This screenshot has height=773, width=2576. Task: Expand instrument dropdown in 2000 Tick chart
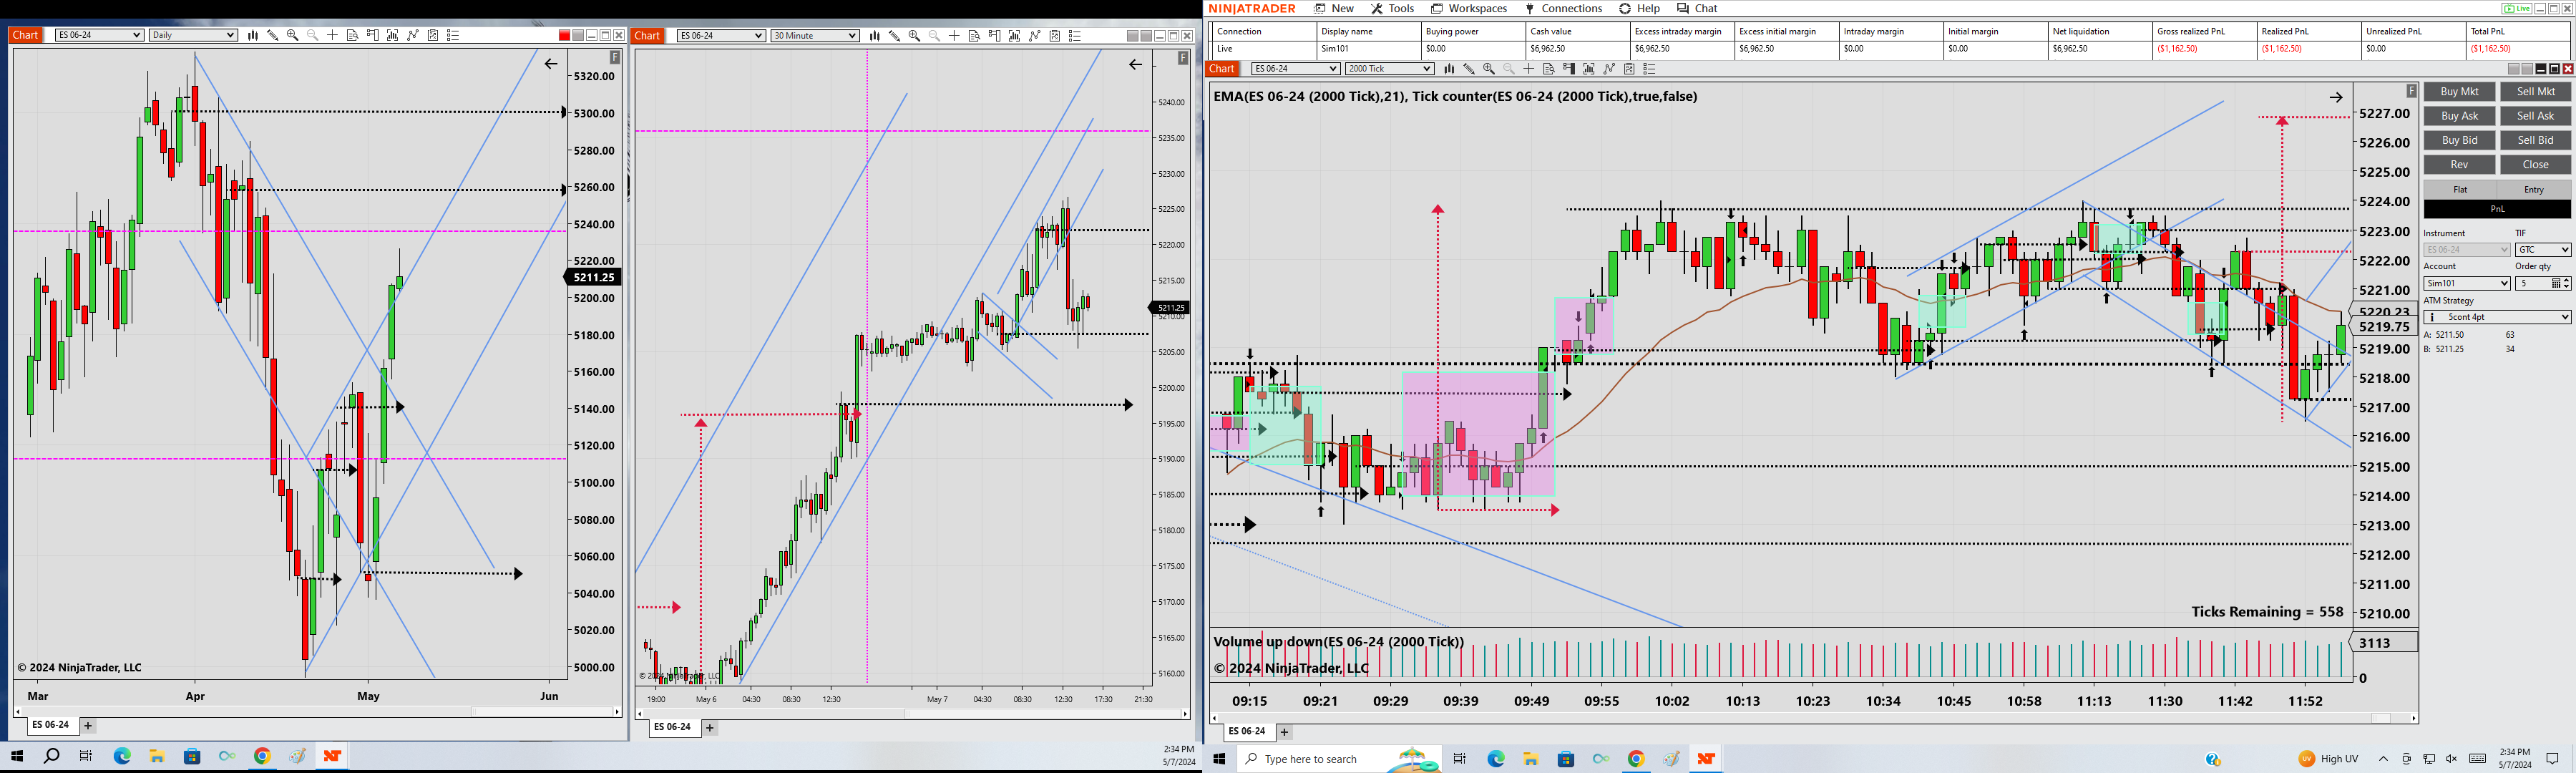click(1295, 69)
